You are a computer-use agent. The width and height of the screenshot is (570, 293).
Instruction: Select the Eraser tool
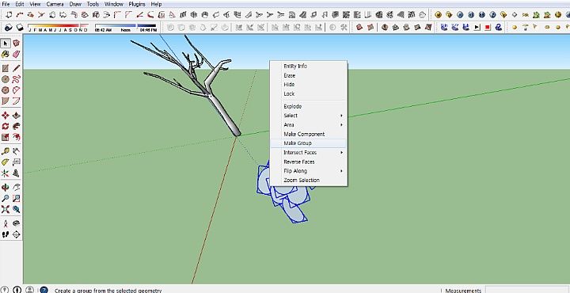[17, 55]
